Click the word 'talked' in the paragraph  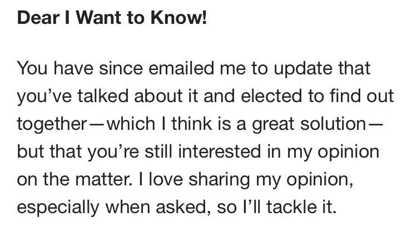pos(103,96)
